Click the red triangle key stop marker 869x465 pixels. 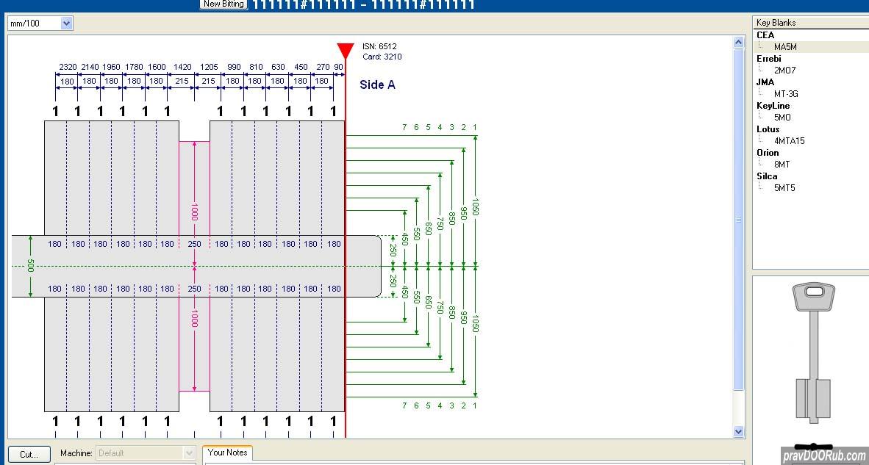(345, 51)
